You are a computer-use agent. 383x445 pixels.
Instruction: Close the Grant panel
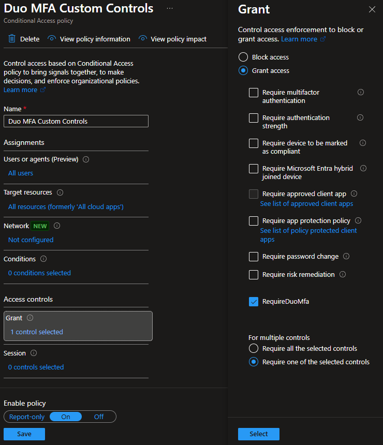[372, 9]
